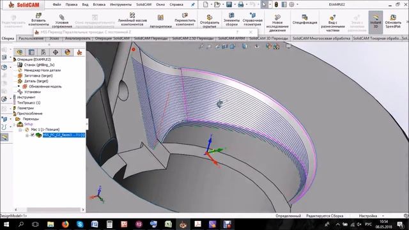The height and width of the screenshot is (230, 409).
Task: Expand the HSS_PC_CZ operation node
Action: (x=27, y=135)
